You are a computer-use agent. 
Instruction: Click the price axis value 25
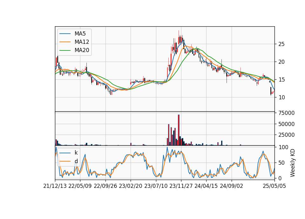[x=281, y=44]
